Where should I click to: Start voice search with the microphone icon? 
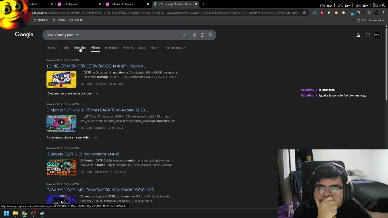pos(194,35)
